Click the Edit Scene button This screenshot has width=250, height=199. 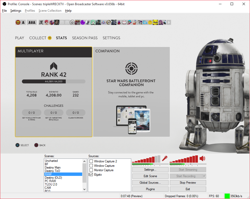coord(150,176)
